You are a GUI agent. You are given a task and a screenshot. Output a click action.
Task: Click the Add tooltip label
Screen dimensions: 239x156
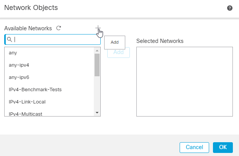pos(115,42)
